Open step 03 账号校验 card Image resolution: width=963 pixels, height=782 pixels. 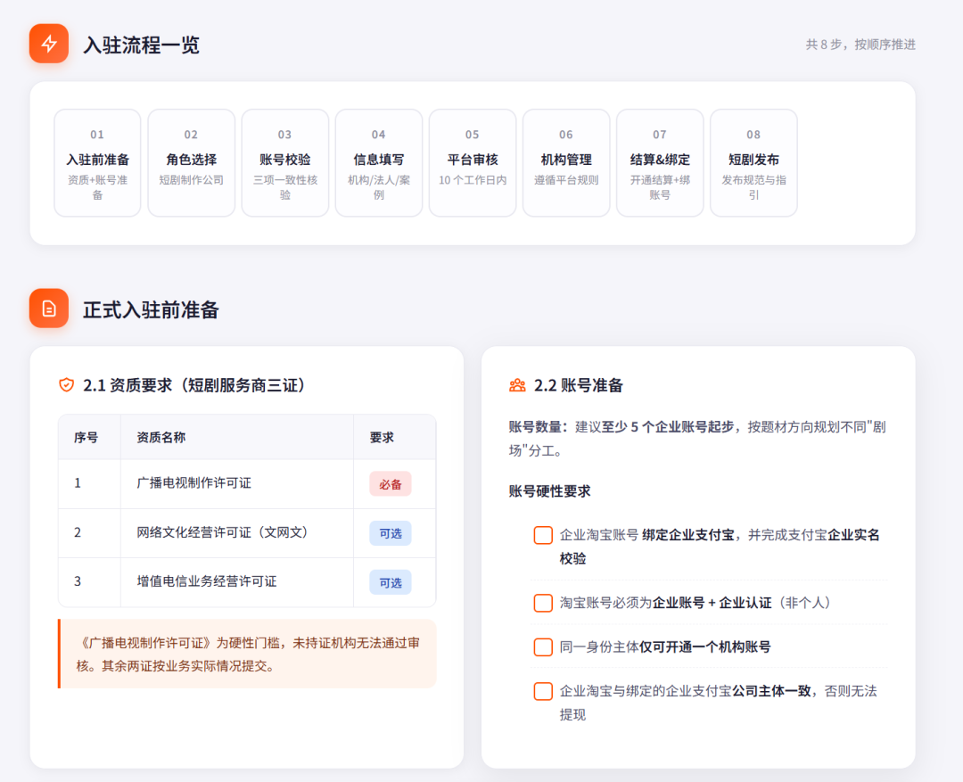pos(285,163)
